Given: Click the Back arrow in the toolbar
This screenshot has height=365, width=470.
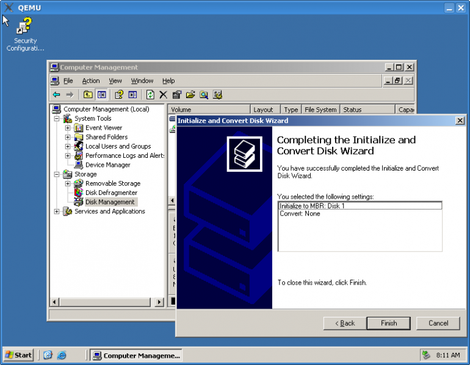Looking at the screenshot, I should coord(56,94).
